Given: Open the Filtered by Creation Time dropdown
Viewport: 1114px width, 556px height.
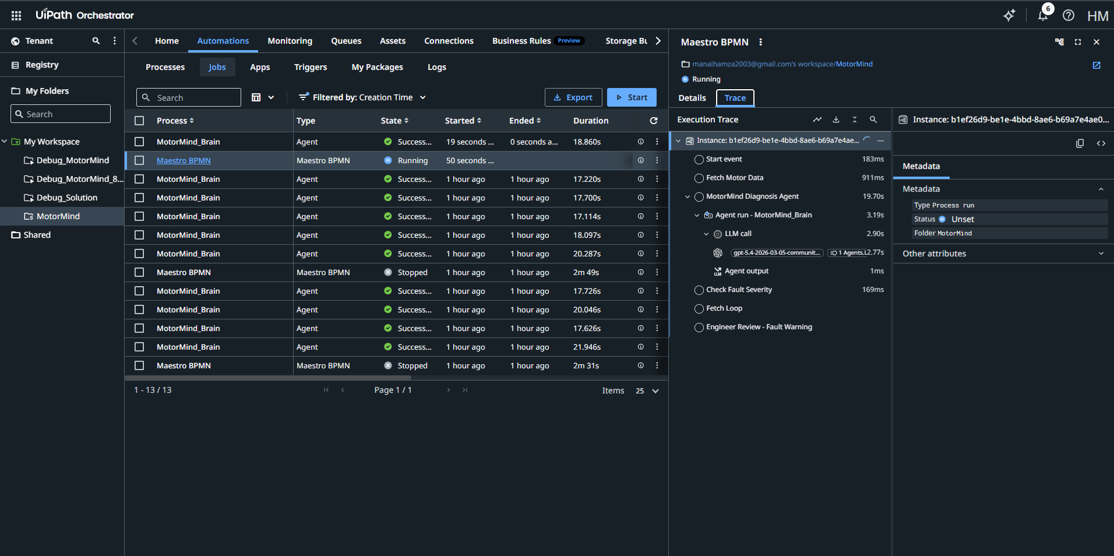Looking at the screenshot, I should pyautogui.click(x=362, y=97).
